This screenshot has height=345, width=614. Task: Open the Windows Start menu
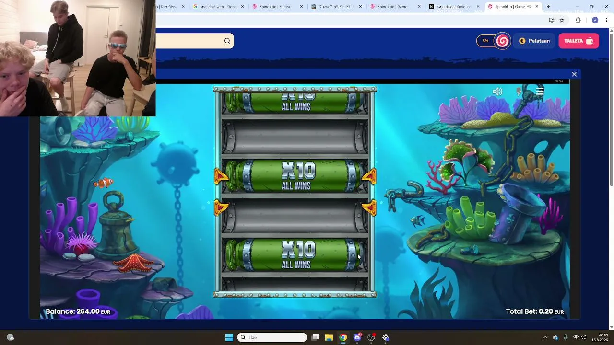point(229,337)
